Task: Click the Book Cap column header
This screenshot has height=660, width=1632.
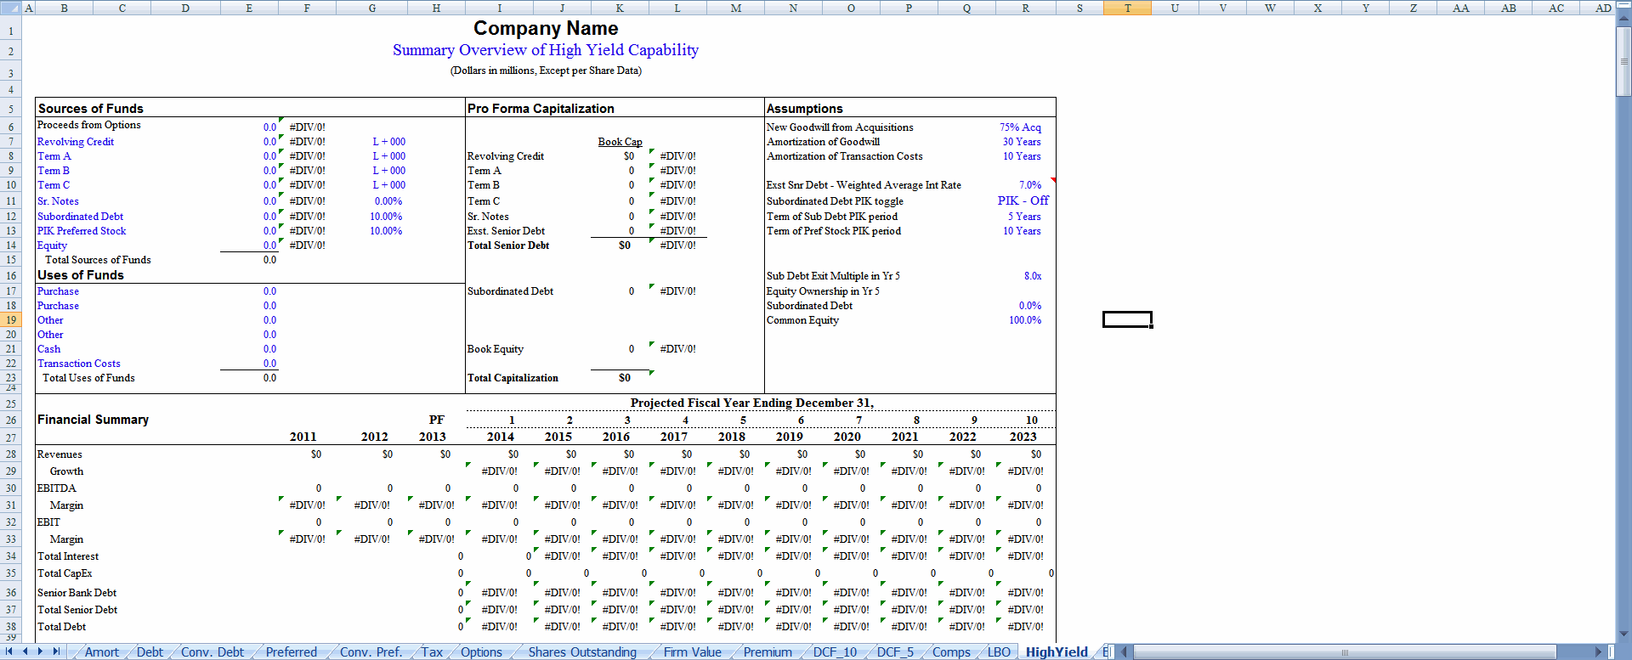Action: pos(620,142)
